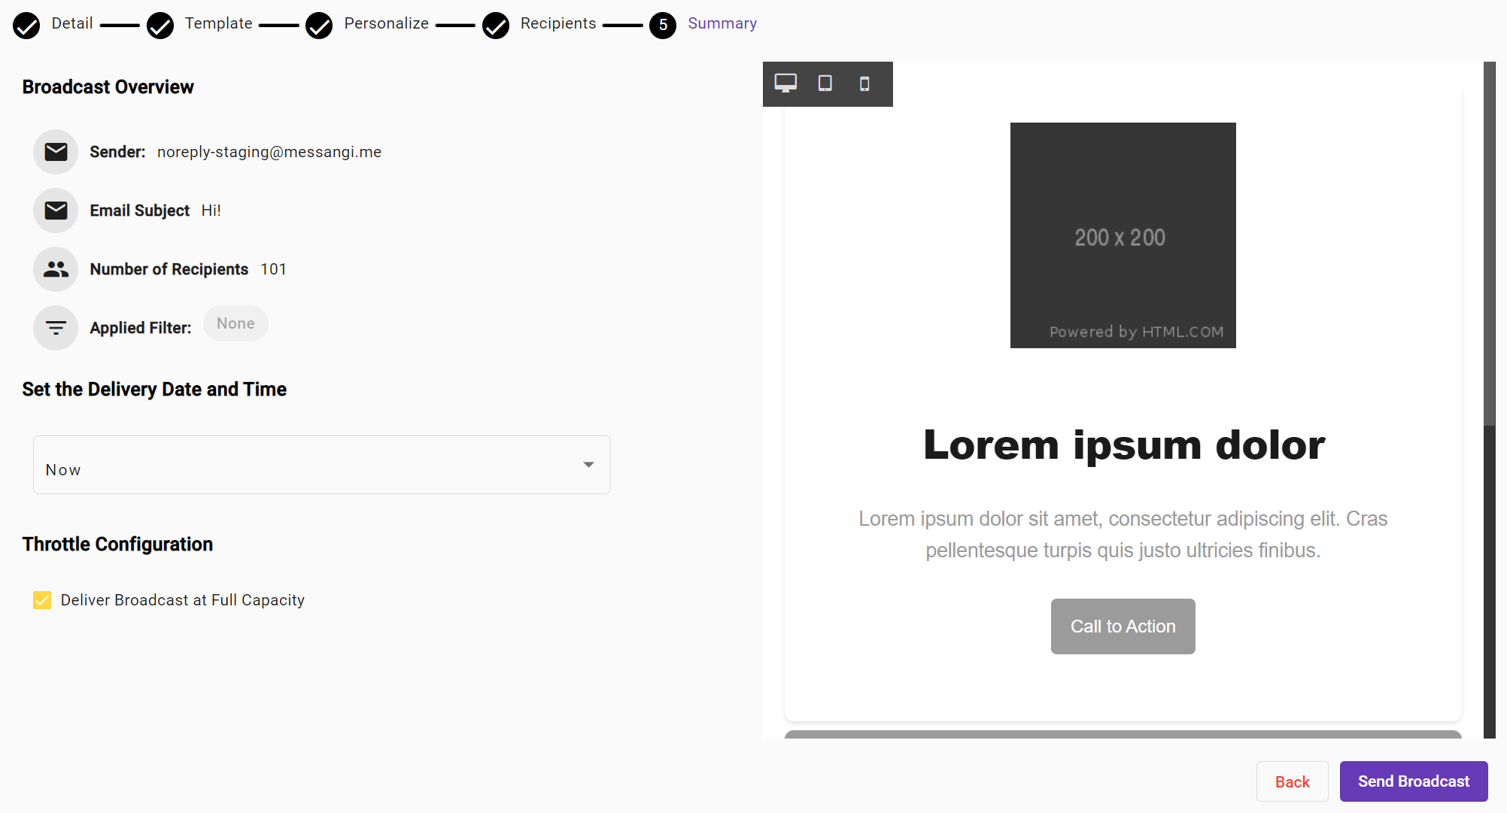Click the Send Broadcast button

pos(1414,781)
